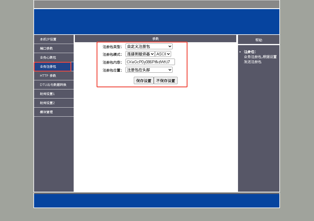Screen dimensions: 314x221
Task: Select the 轮询设置2 sidebar entry
Action: pyautogui.click(x=47, y=103)
